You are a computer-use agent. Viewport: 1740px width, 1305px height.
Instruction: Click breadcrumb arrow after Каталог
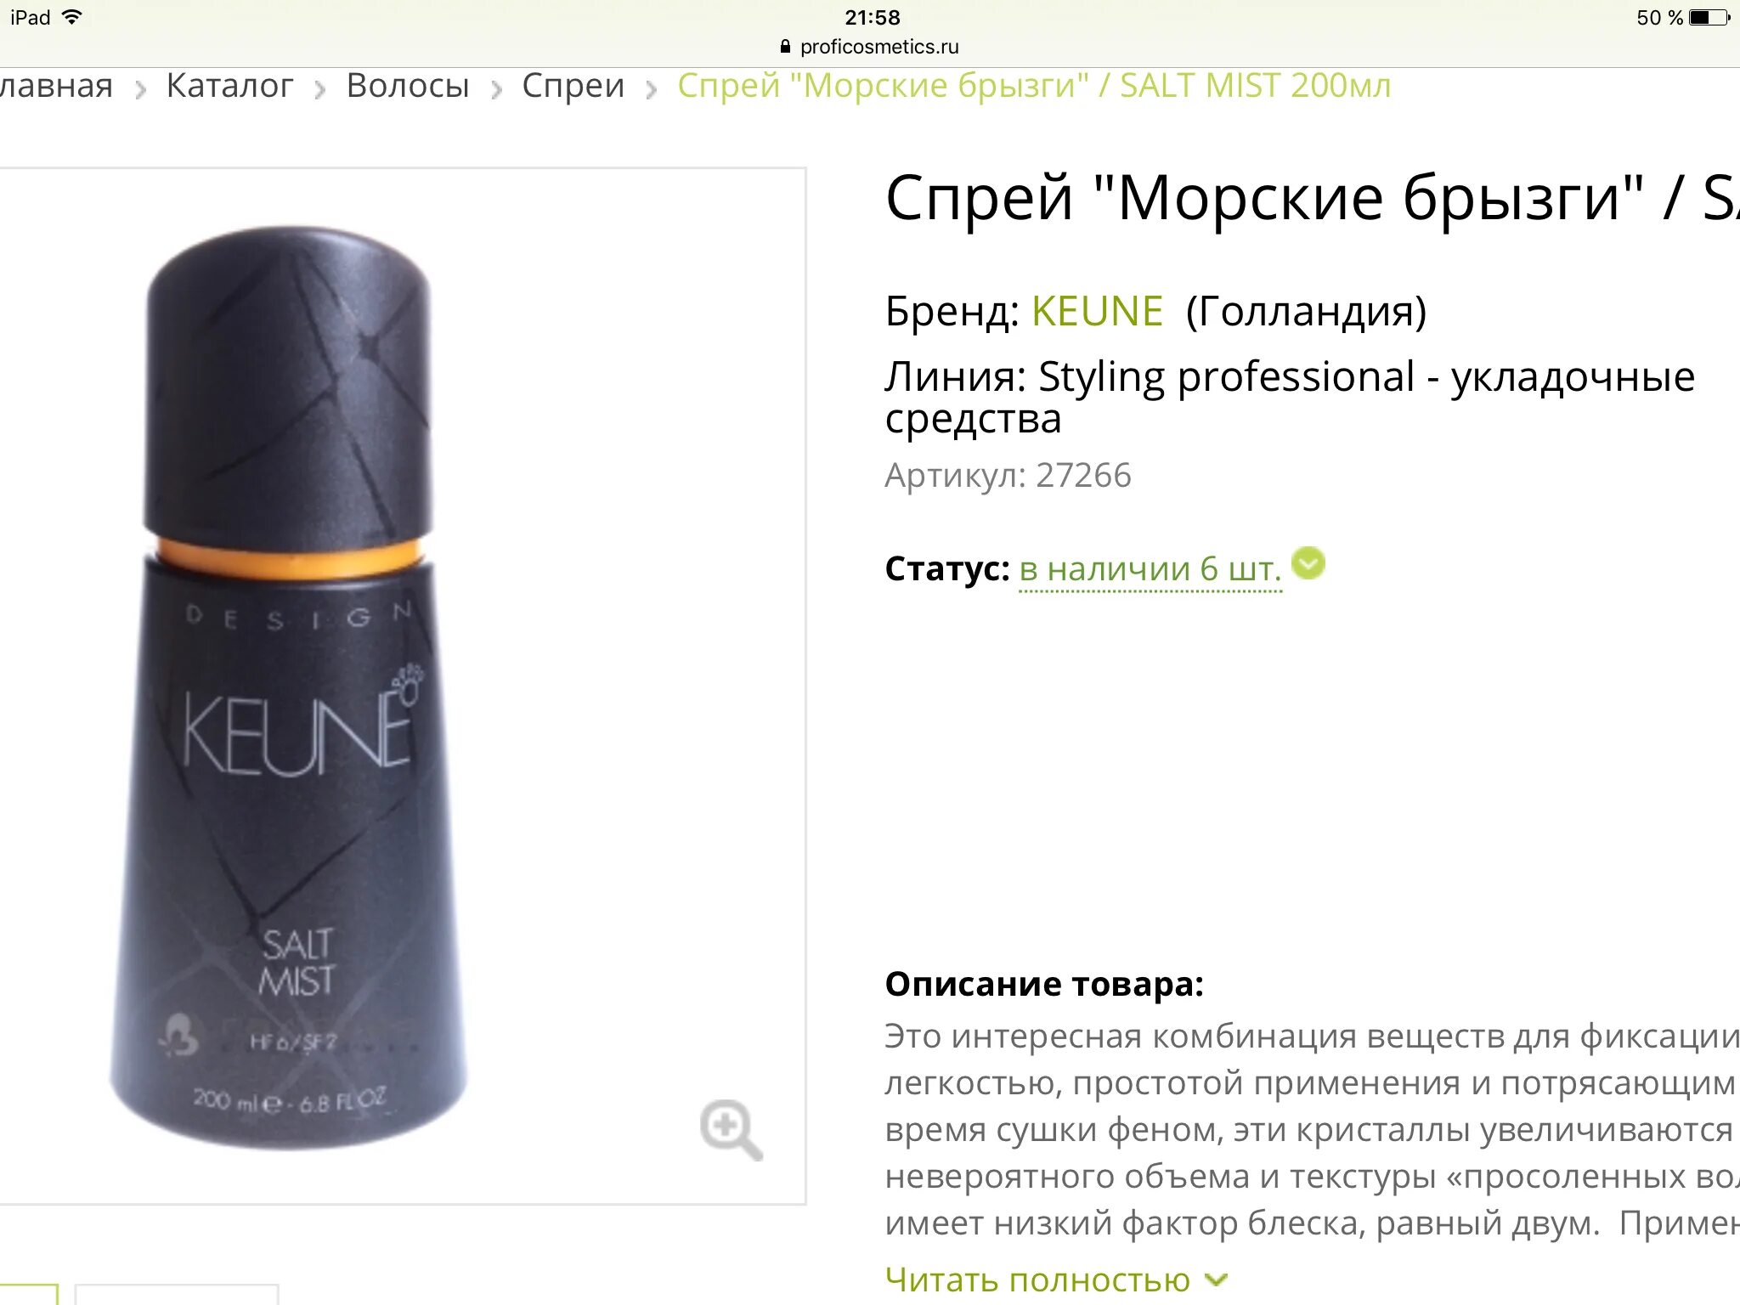[319, 89]
